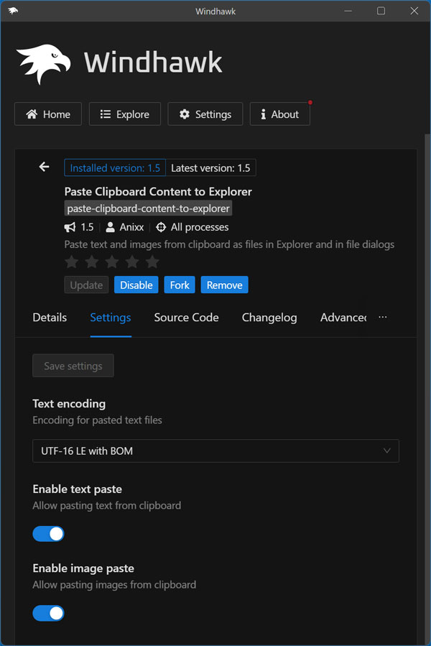This screenshot has width=431, height=646.
Task: Open more tabs via ellipsis icon
Action: pos(383,317)
